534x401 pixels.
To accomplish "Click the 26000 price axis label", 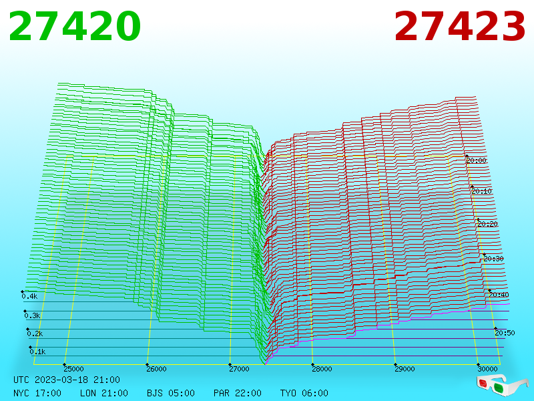I will click(156, 369).
